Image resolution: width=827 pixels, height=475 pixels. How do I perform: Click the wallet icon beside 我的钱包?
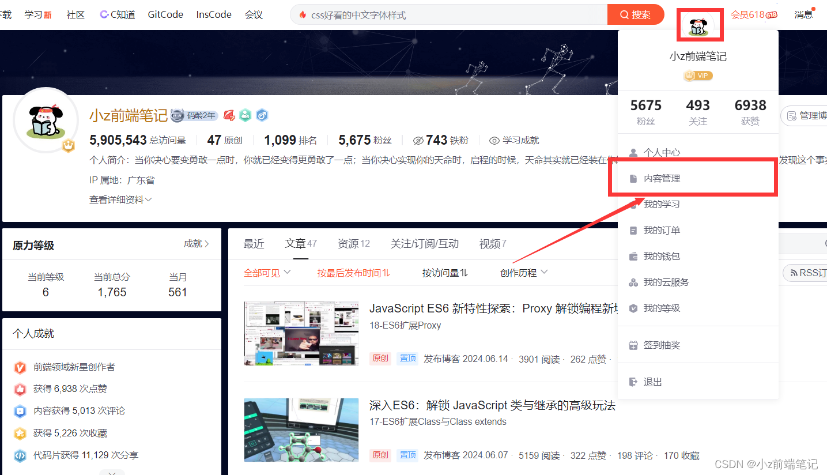tap(633, 257)
